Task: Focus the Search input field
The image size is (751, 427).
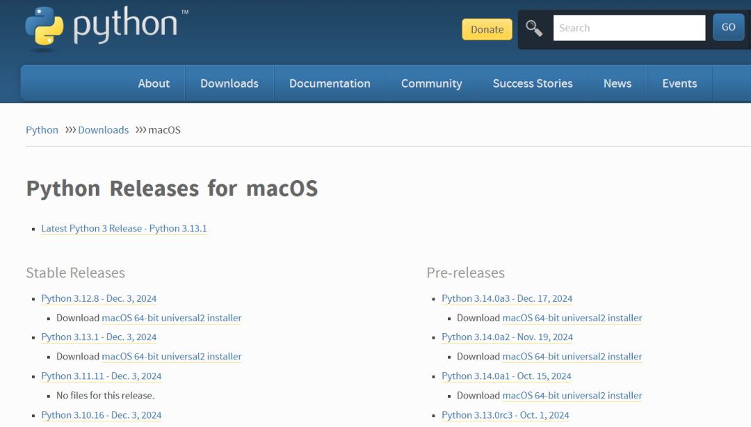Action: coord(629,28)
